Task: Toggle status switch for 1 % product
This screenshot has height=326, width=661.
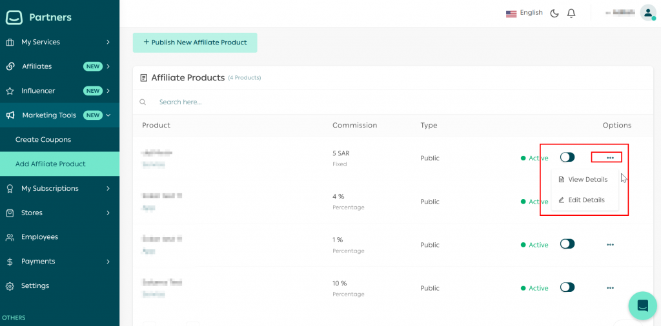Action: (x=567, y=244)
